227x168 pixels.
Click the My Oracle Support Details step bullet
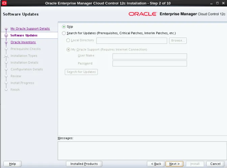(6, 29)
